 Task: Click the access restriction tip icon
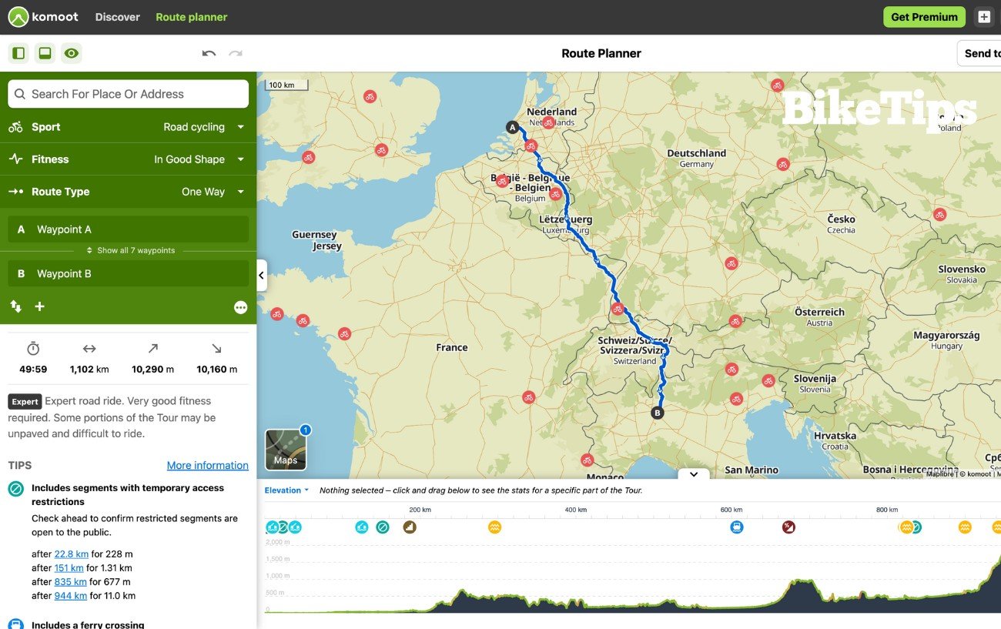15,489
